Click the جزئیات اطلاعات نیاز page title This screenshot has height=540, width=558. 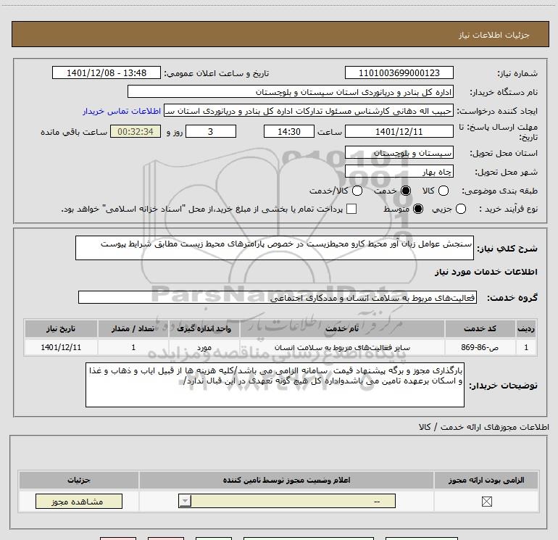[494, 35]
